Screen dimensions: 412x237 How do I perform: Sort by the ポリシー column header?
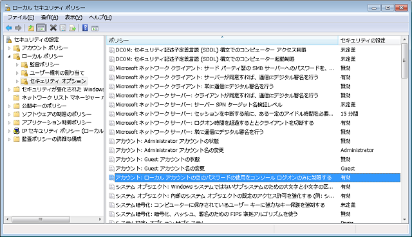(222, 40)
